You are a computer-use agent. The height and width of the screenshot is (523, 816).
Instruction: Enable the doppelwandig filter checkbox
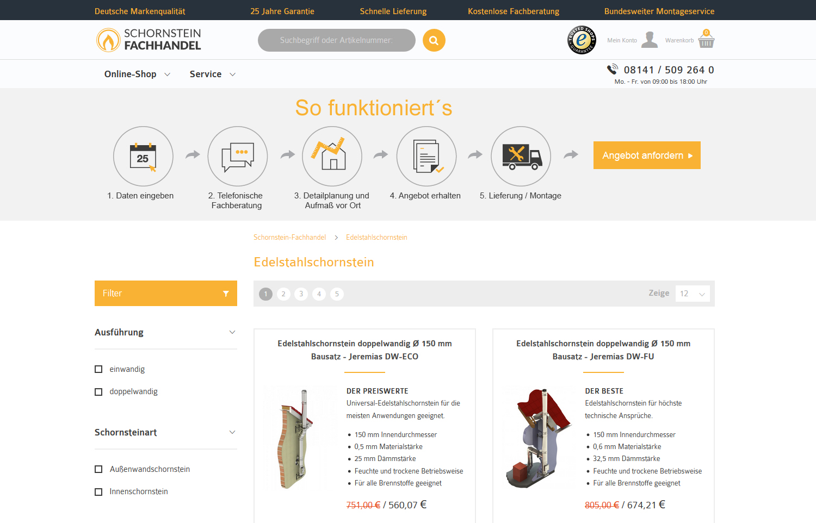coord(98,391)
